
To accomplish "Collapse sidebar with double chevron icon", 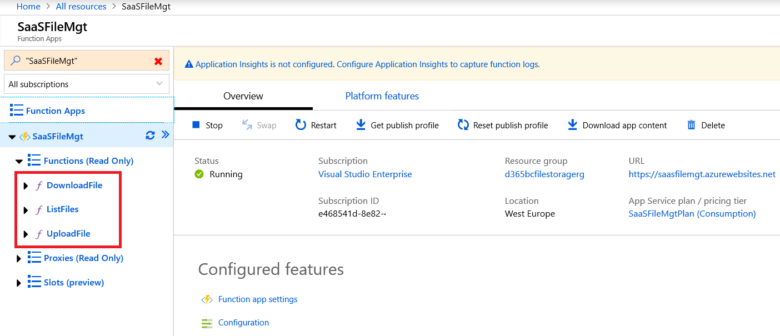I will [165, 135].
